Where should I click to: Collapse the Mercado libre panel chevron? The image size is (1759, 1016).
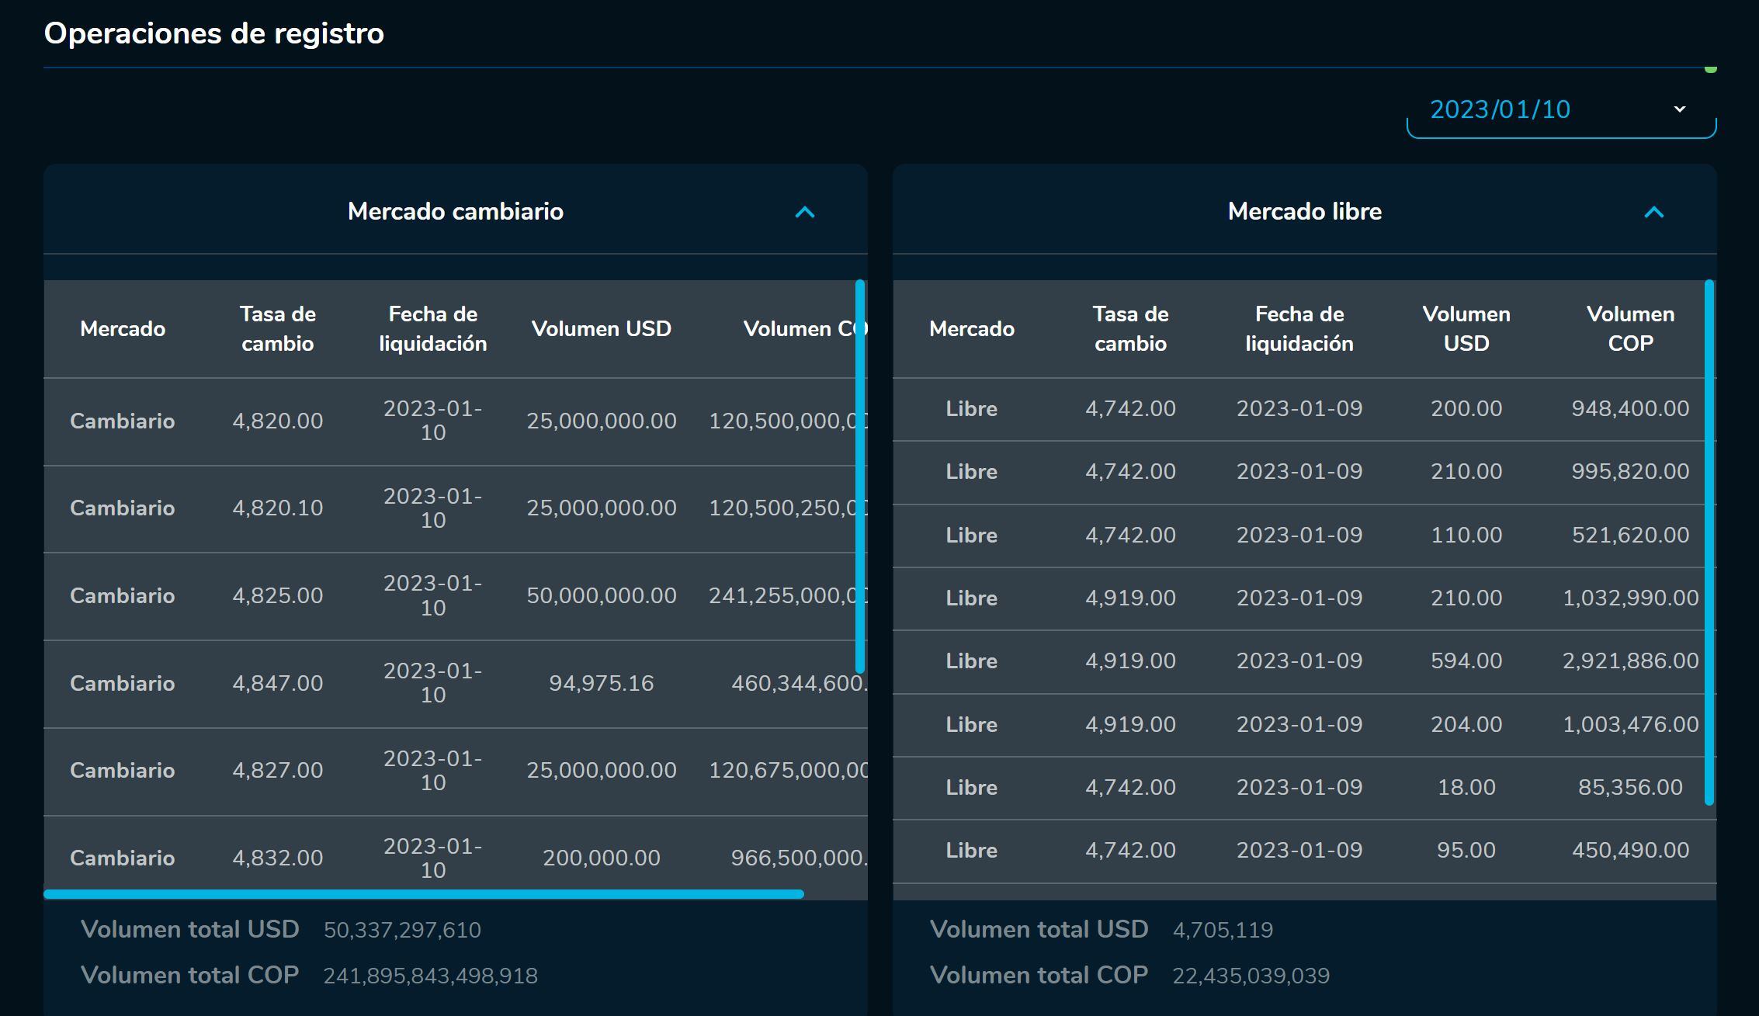(1653, 212)
